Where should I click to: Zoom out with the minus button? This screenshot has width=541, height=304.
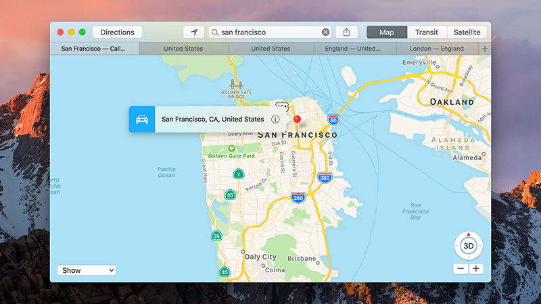[x=461, y=269]
